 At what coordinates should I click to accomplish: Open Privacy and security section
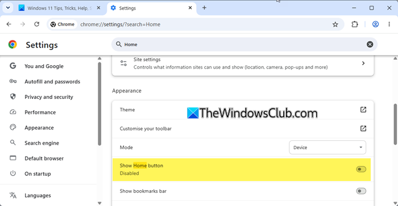[x=49, y=97]
